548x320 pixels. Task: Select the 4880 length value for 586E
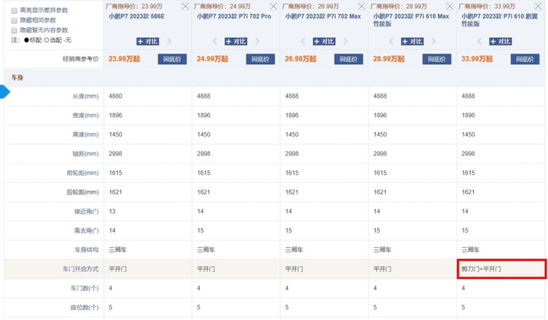click(115, 96)
